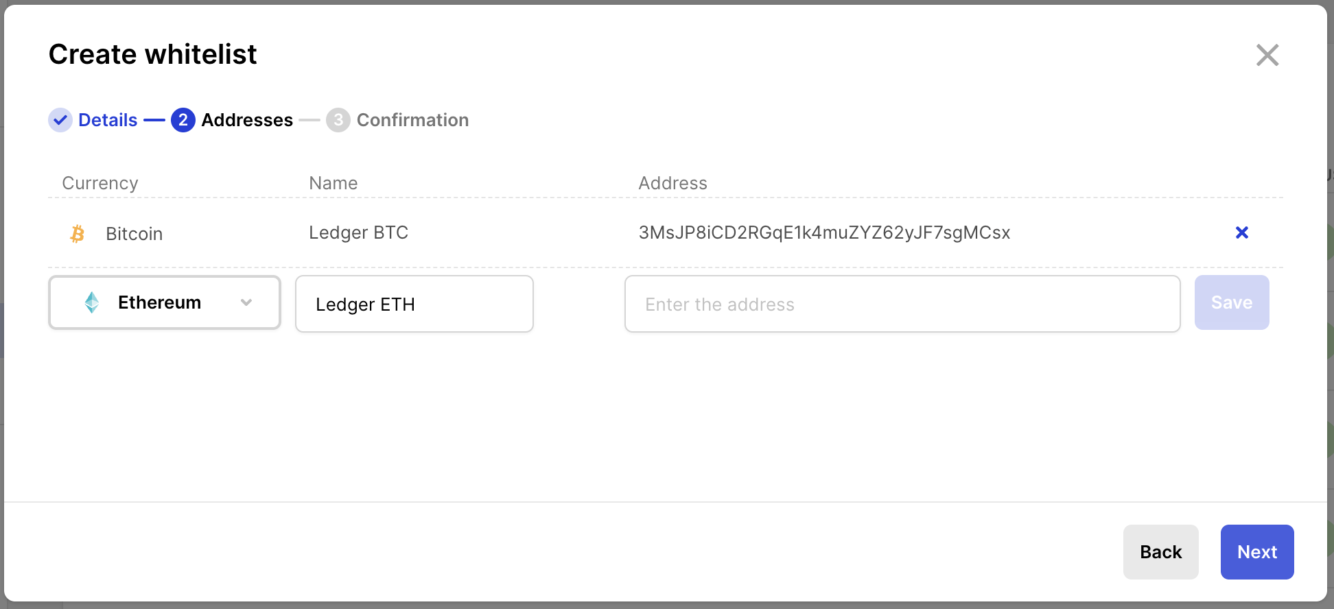Select the Addresses step label

(x=247, y=120)
